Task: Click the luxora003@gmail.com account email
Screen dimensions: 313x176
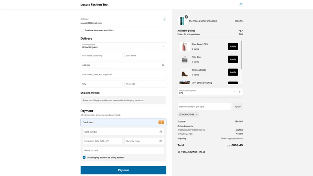Action: pyautogui.click(x=91, y=23)
